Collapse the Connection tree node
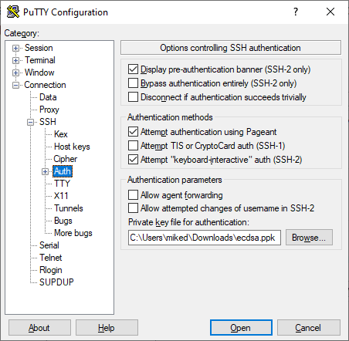The image size is (349, 341). [x=15, y=85]
